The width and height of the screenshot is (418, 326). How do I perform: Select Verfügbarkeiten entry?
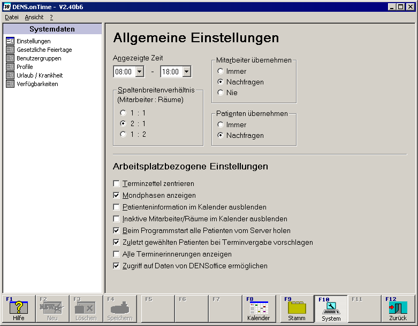pos(37,84)
